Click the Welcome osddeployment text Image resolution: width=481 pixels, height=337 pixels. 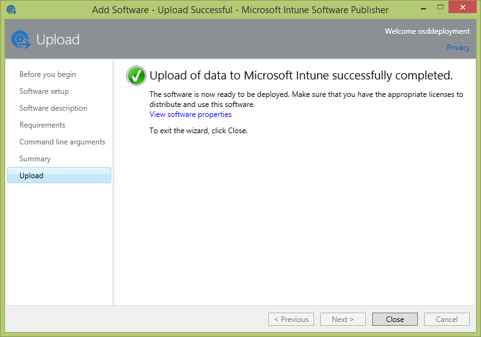(427, 31)
